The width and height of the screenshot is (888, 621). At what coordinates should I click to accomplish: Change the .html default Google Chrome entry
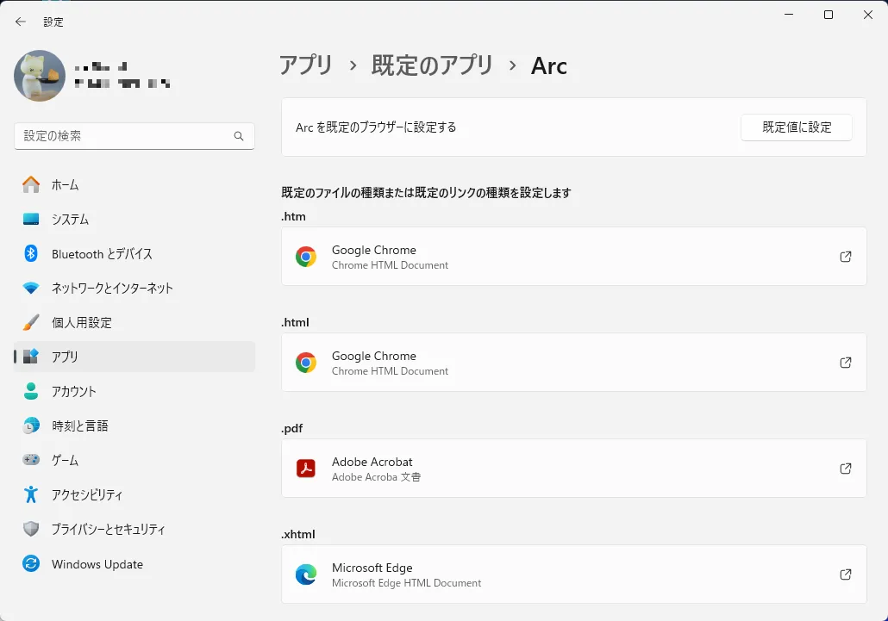click(x=573, y=362)
